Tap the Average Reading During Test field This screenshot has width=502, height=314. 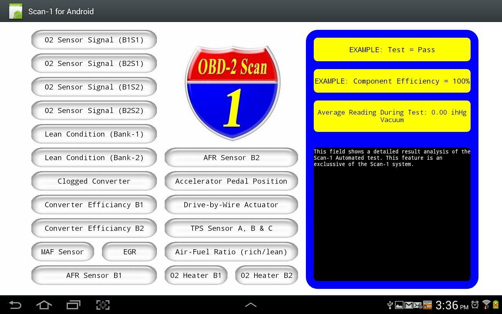coord(392,116)
